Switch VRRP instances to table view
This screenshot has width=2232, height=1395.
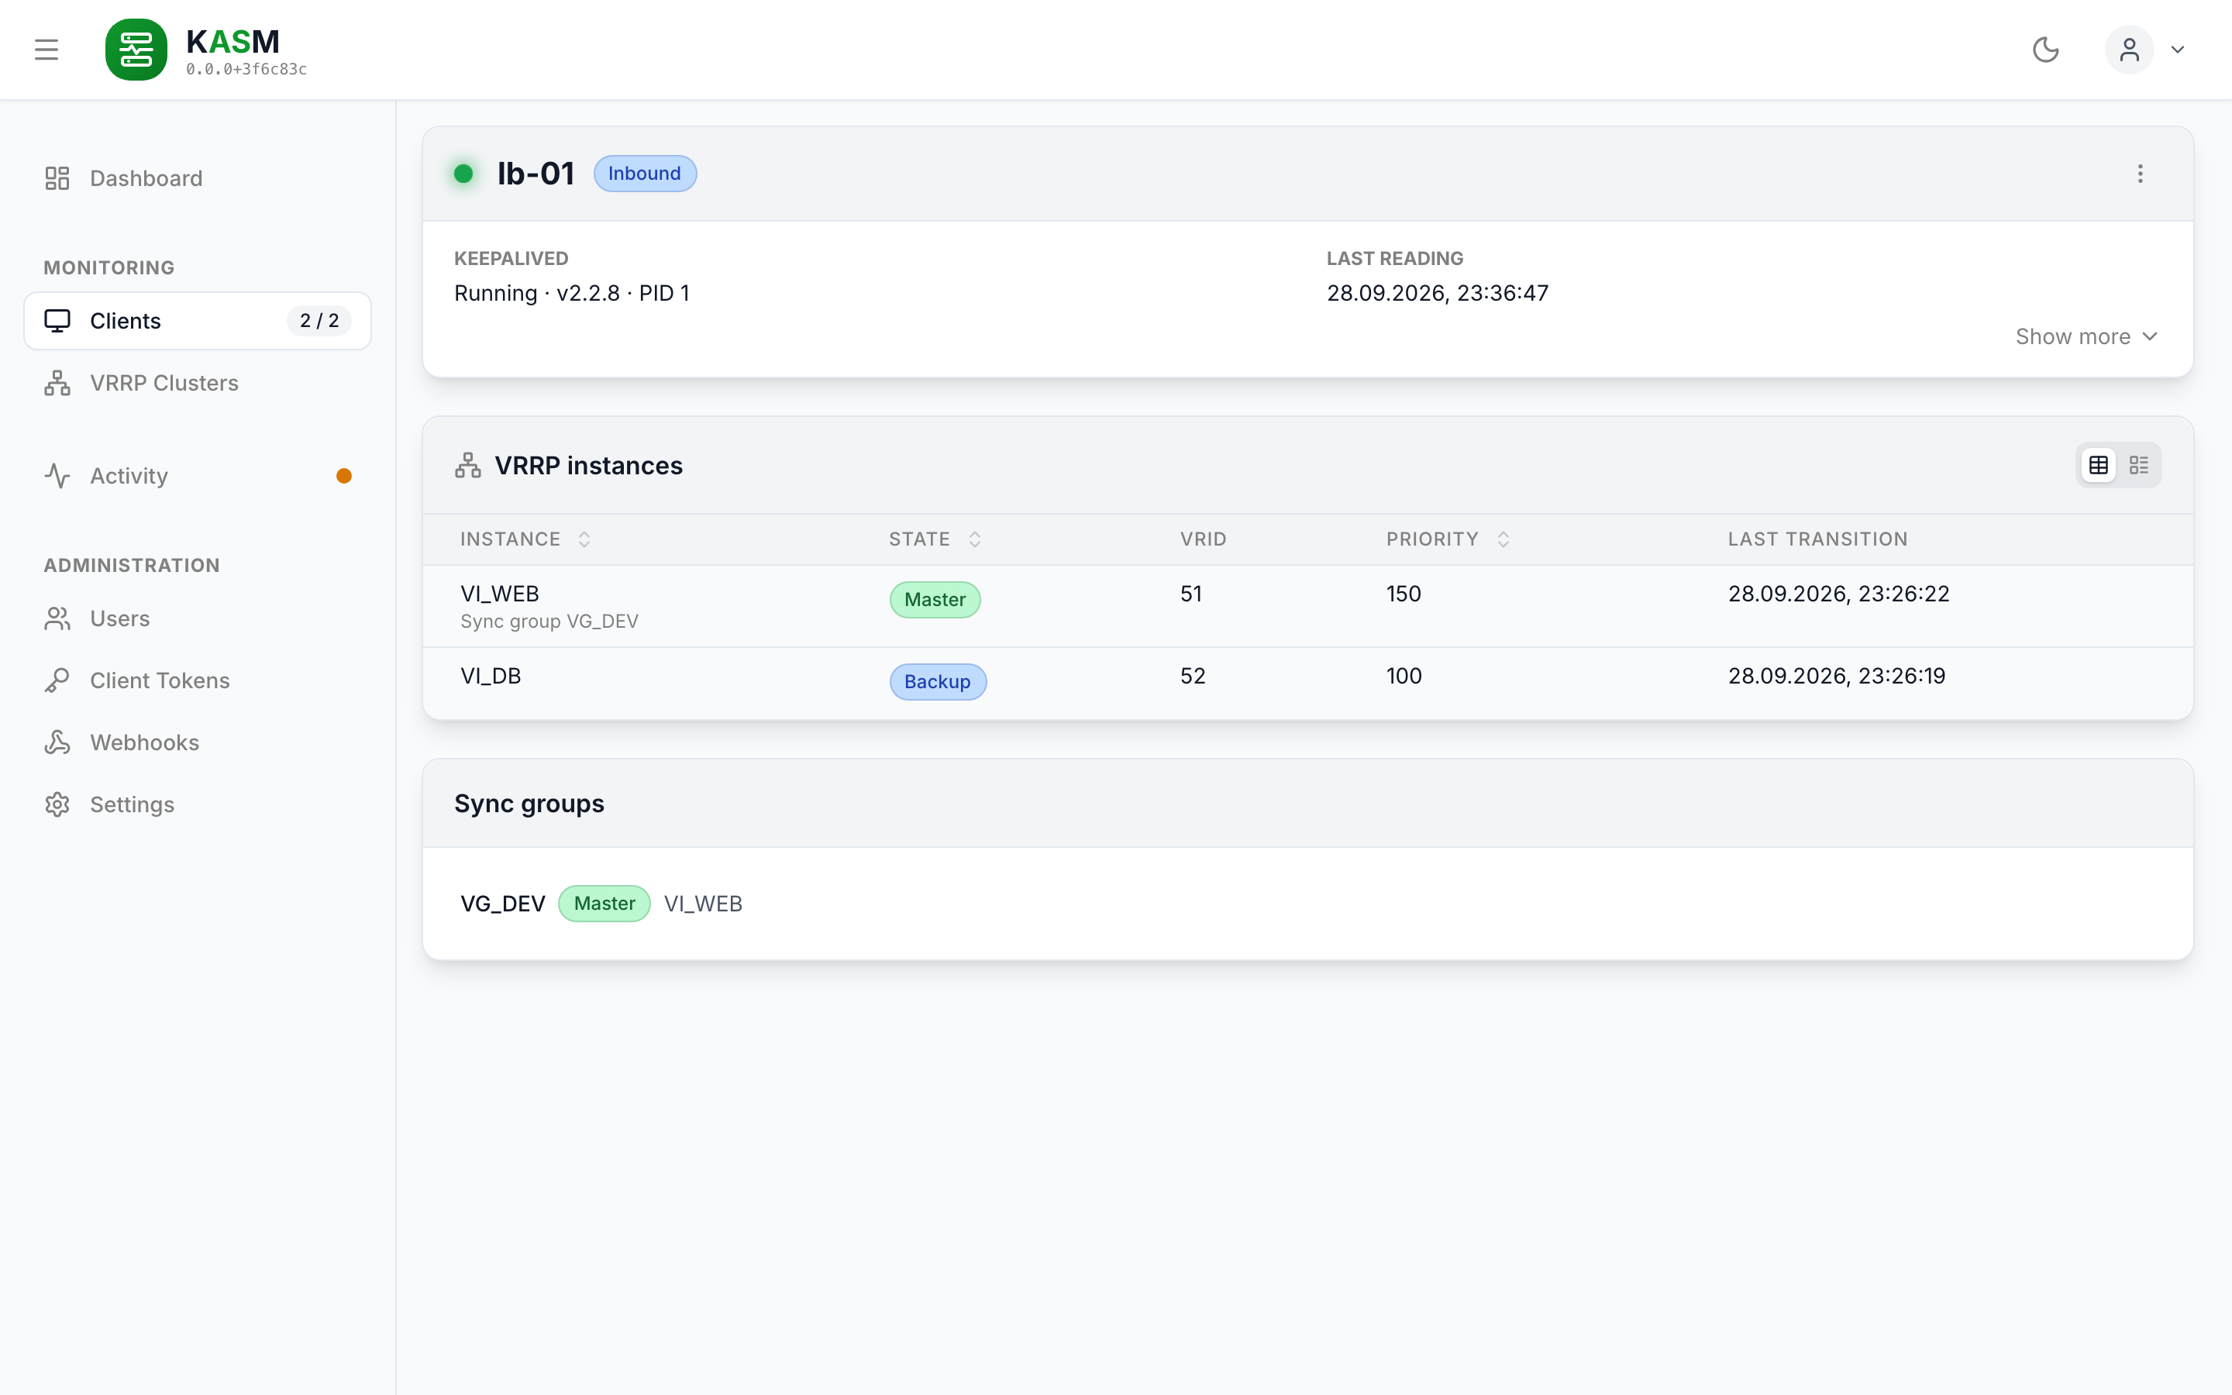pos(2098,465)
